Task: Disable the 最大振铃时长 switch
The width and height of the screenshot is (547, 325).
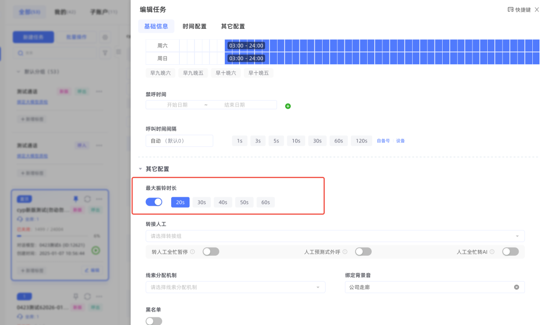Action: pyautogui.click(x=154, y=202)
